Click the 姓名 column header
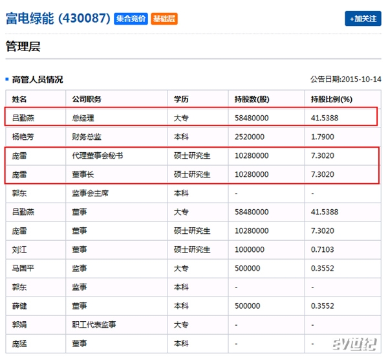The image size is (388, 360). (x=19, y=99)
